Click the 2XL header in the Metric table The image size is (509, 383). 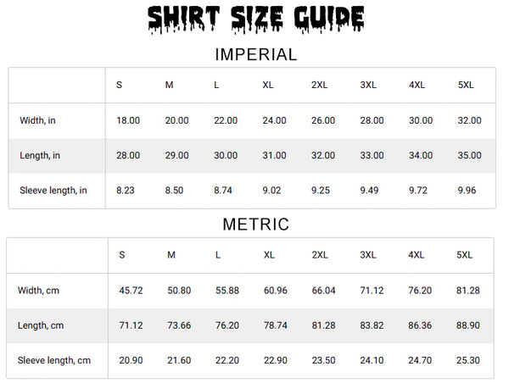[322, 255]
